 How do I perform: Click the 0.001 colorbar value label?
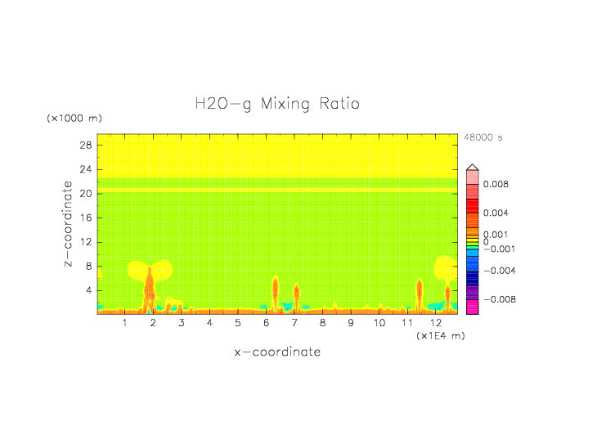[x=496, y=235]
